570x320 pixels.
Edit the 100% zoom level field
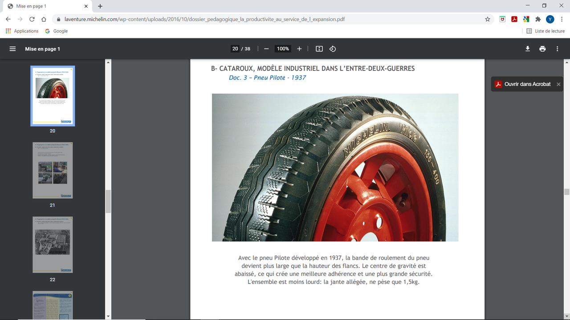click(x=283, y=49)
